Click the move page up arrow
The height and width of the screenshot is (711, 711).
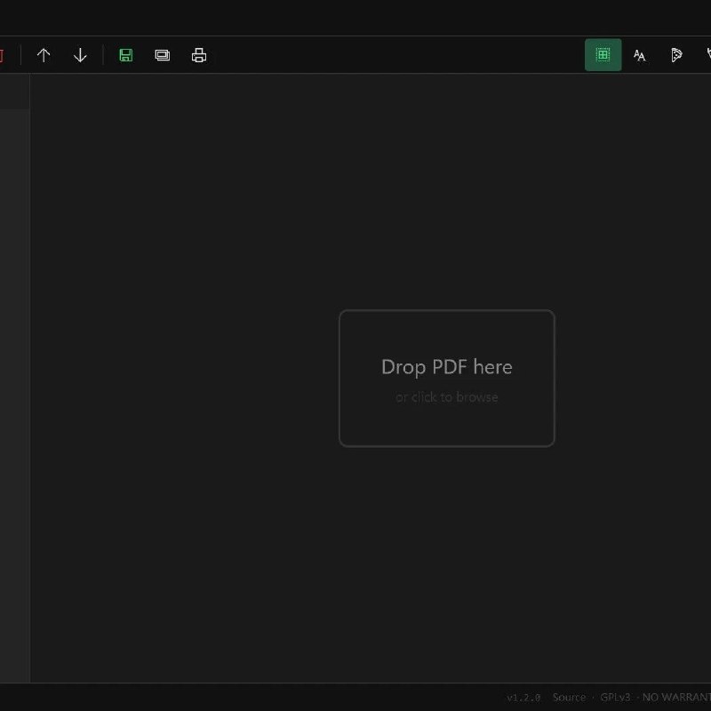44,55
